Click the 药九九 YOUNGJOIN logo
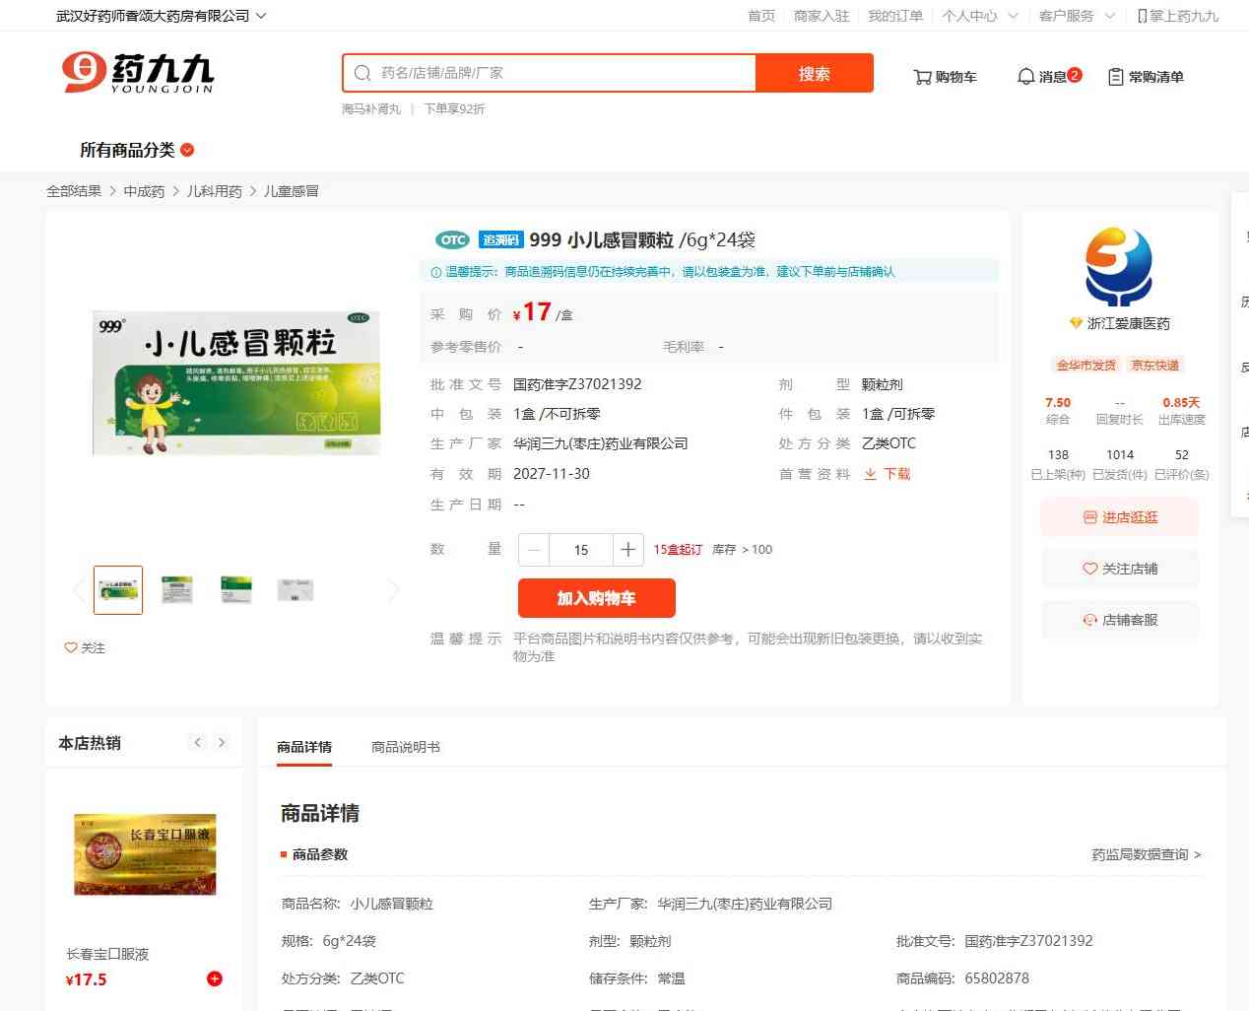This screenshot has width=1249, height=1011. (x=138, y=73)
